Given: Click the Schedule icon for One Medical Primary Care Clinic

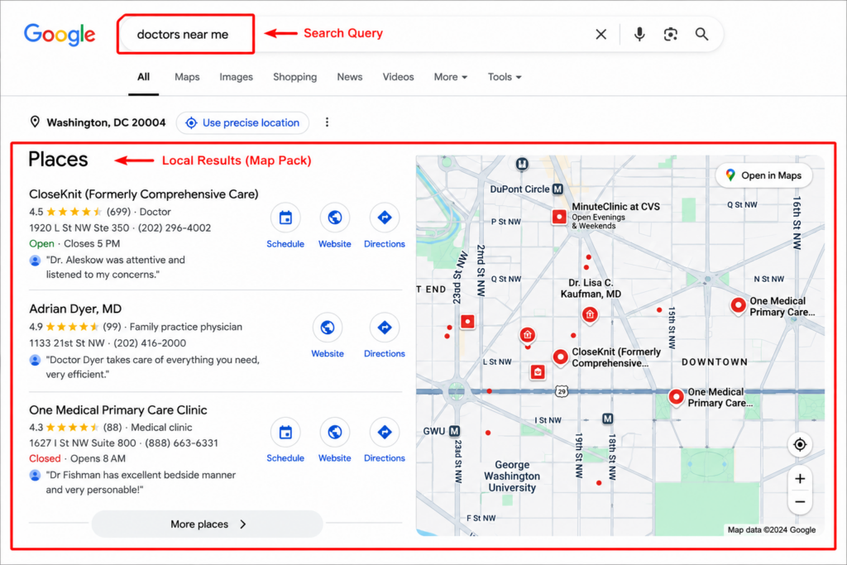Looking at the screenshot, I should [285, 432].
